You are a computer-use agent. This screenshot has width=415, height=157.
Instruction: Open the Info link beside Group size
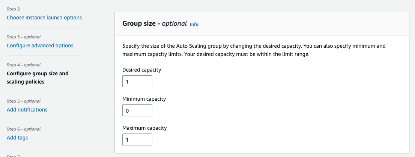(194, 24)
